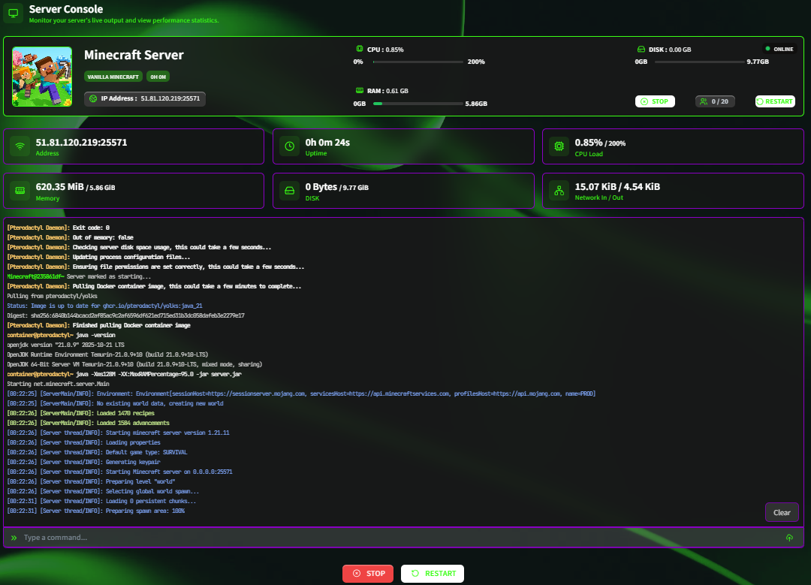Viewport: 811px width, 585px height.
Task: Select the wifi icon on the Address card
Action: click(19, 146)
